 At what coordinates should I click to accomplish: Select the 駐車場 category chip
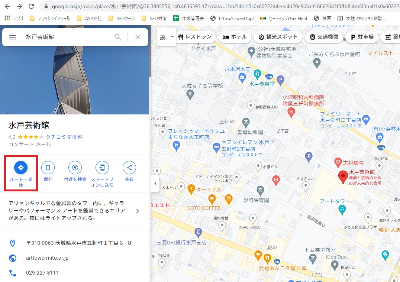362,37
